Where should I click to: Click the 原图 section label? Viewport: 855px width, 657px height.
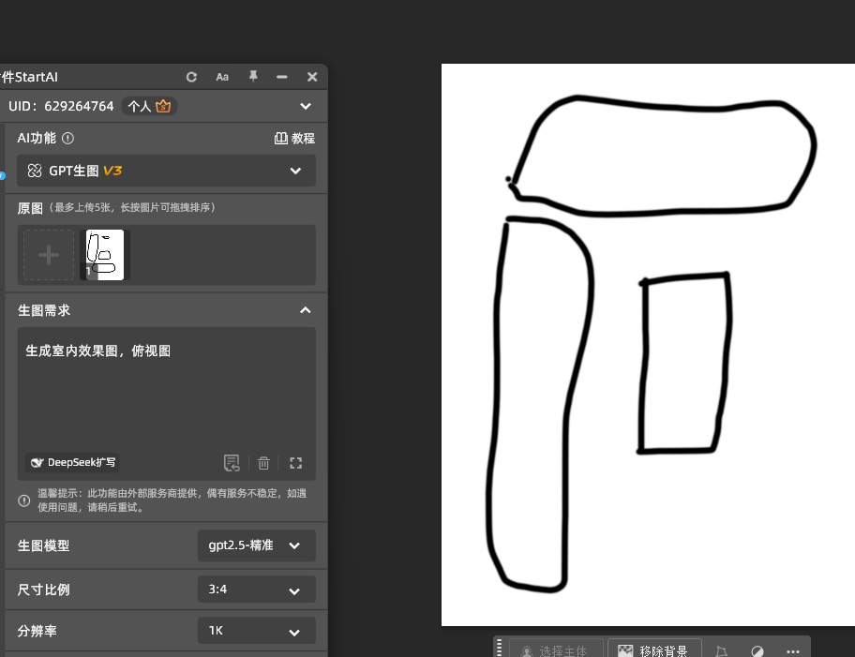point(30,208)
